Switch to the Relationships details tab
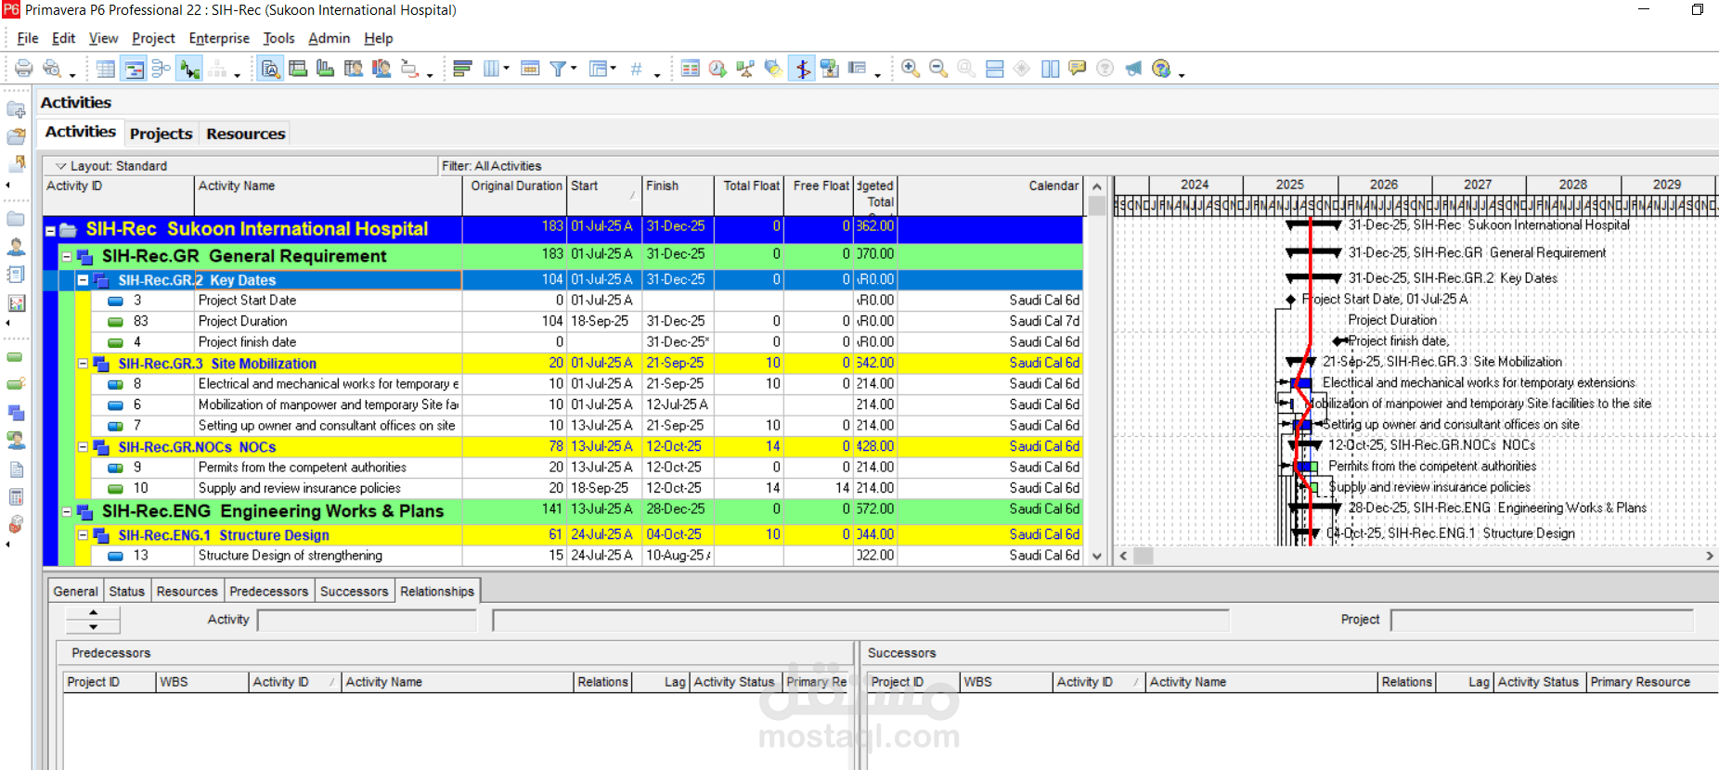This screenshot has height=770, width=1719. (x=437, y=591)
